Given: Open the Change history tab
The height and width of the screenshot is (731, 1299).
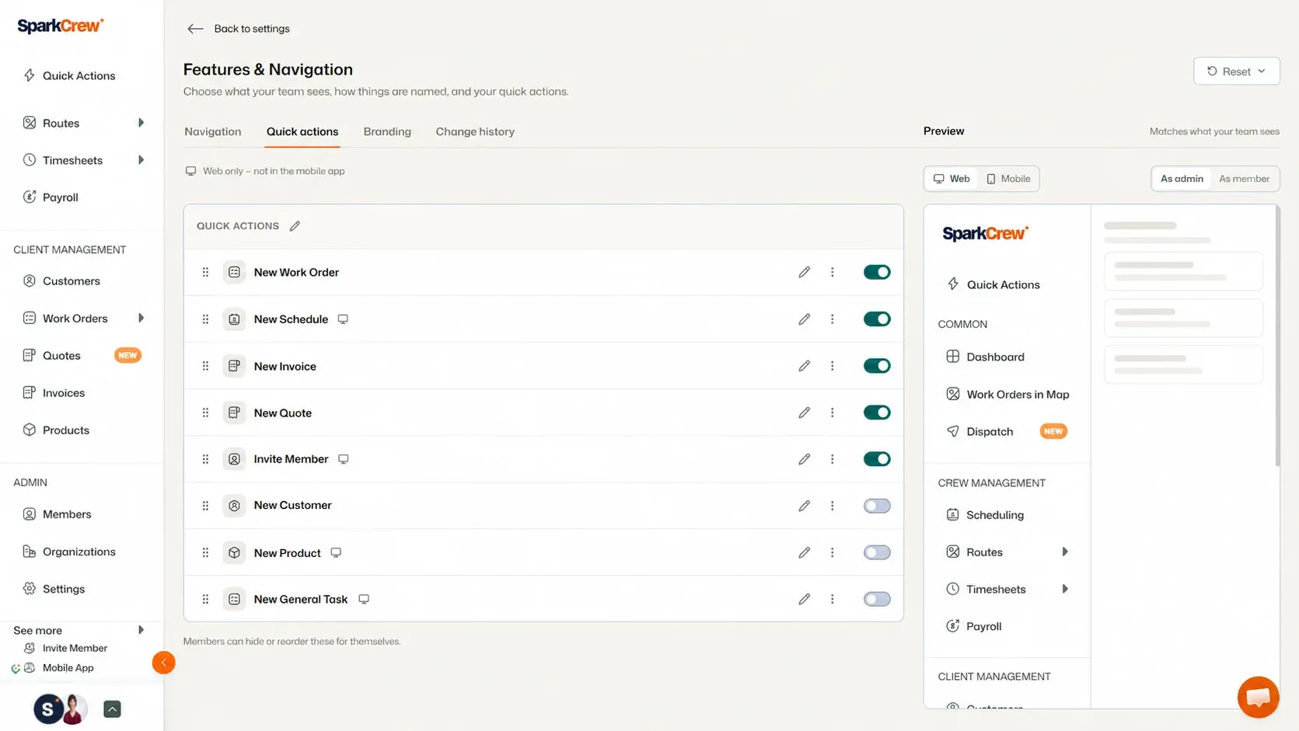Looking at the screenshot, I should [x=475, y=131].
